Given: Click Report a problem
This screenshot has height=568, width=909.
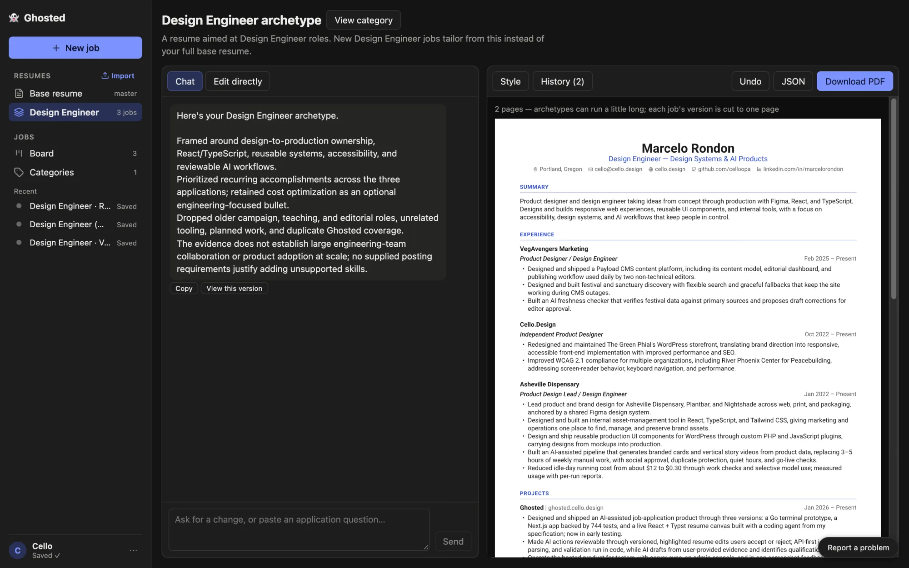Looking at the screenshot, I should tap(858, 548).
